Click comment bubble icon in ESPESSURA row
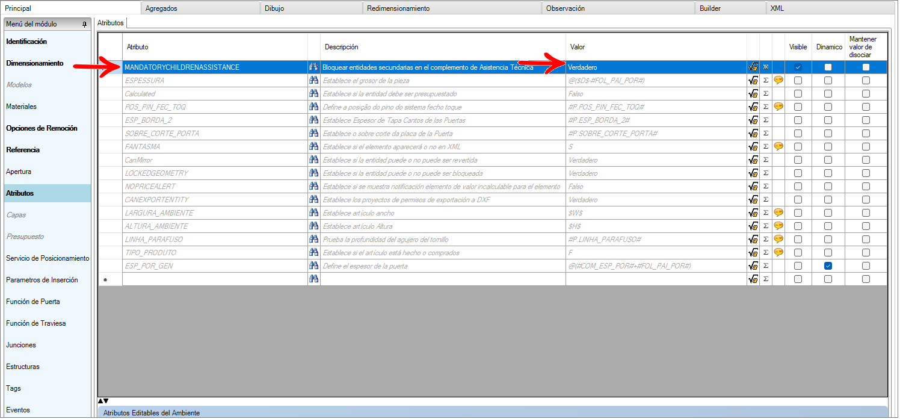Screen dimensions: 900x419 coord(778,81)
